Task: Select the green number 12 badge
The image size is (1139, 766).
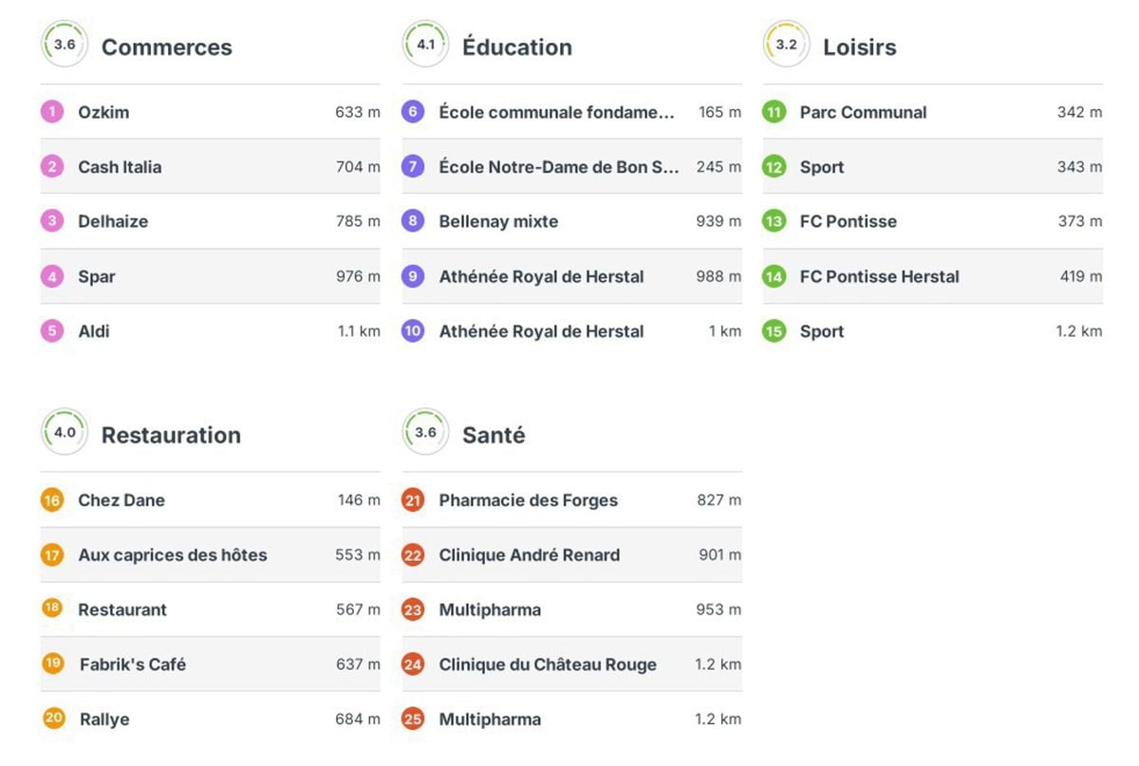Action: pos(775,167)
